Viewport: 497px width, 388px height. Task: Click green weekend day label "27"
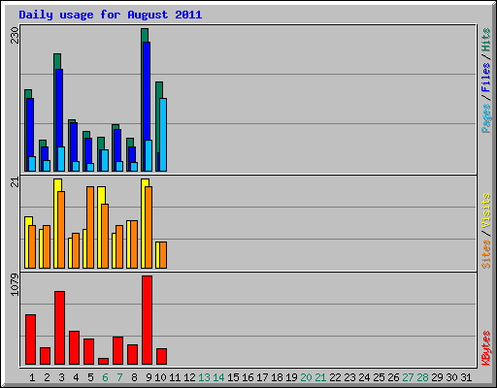point(408,377)
